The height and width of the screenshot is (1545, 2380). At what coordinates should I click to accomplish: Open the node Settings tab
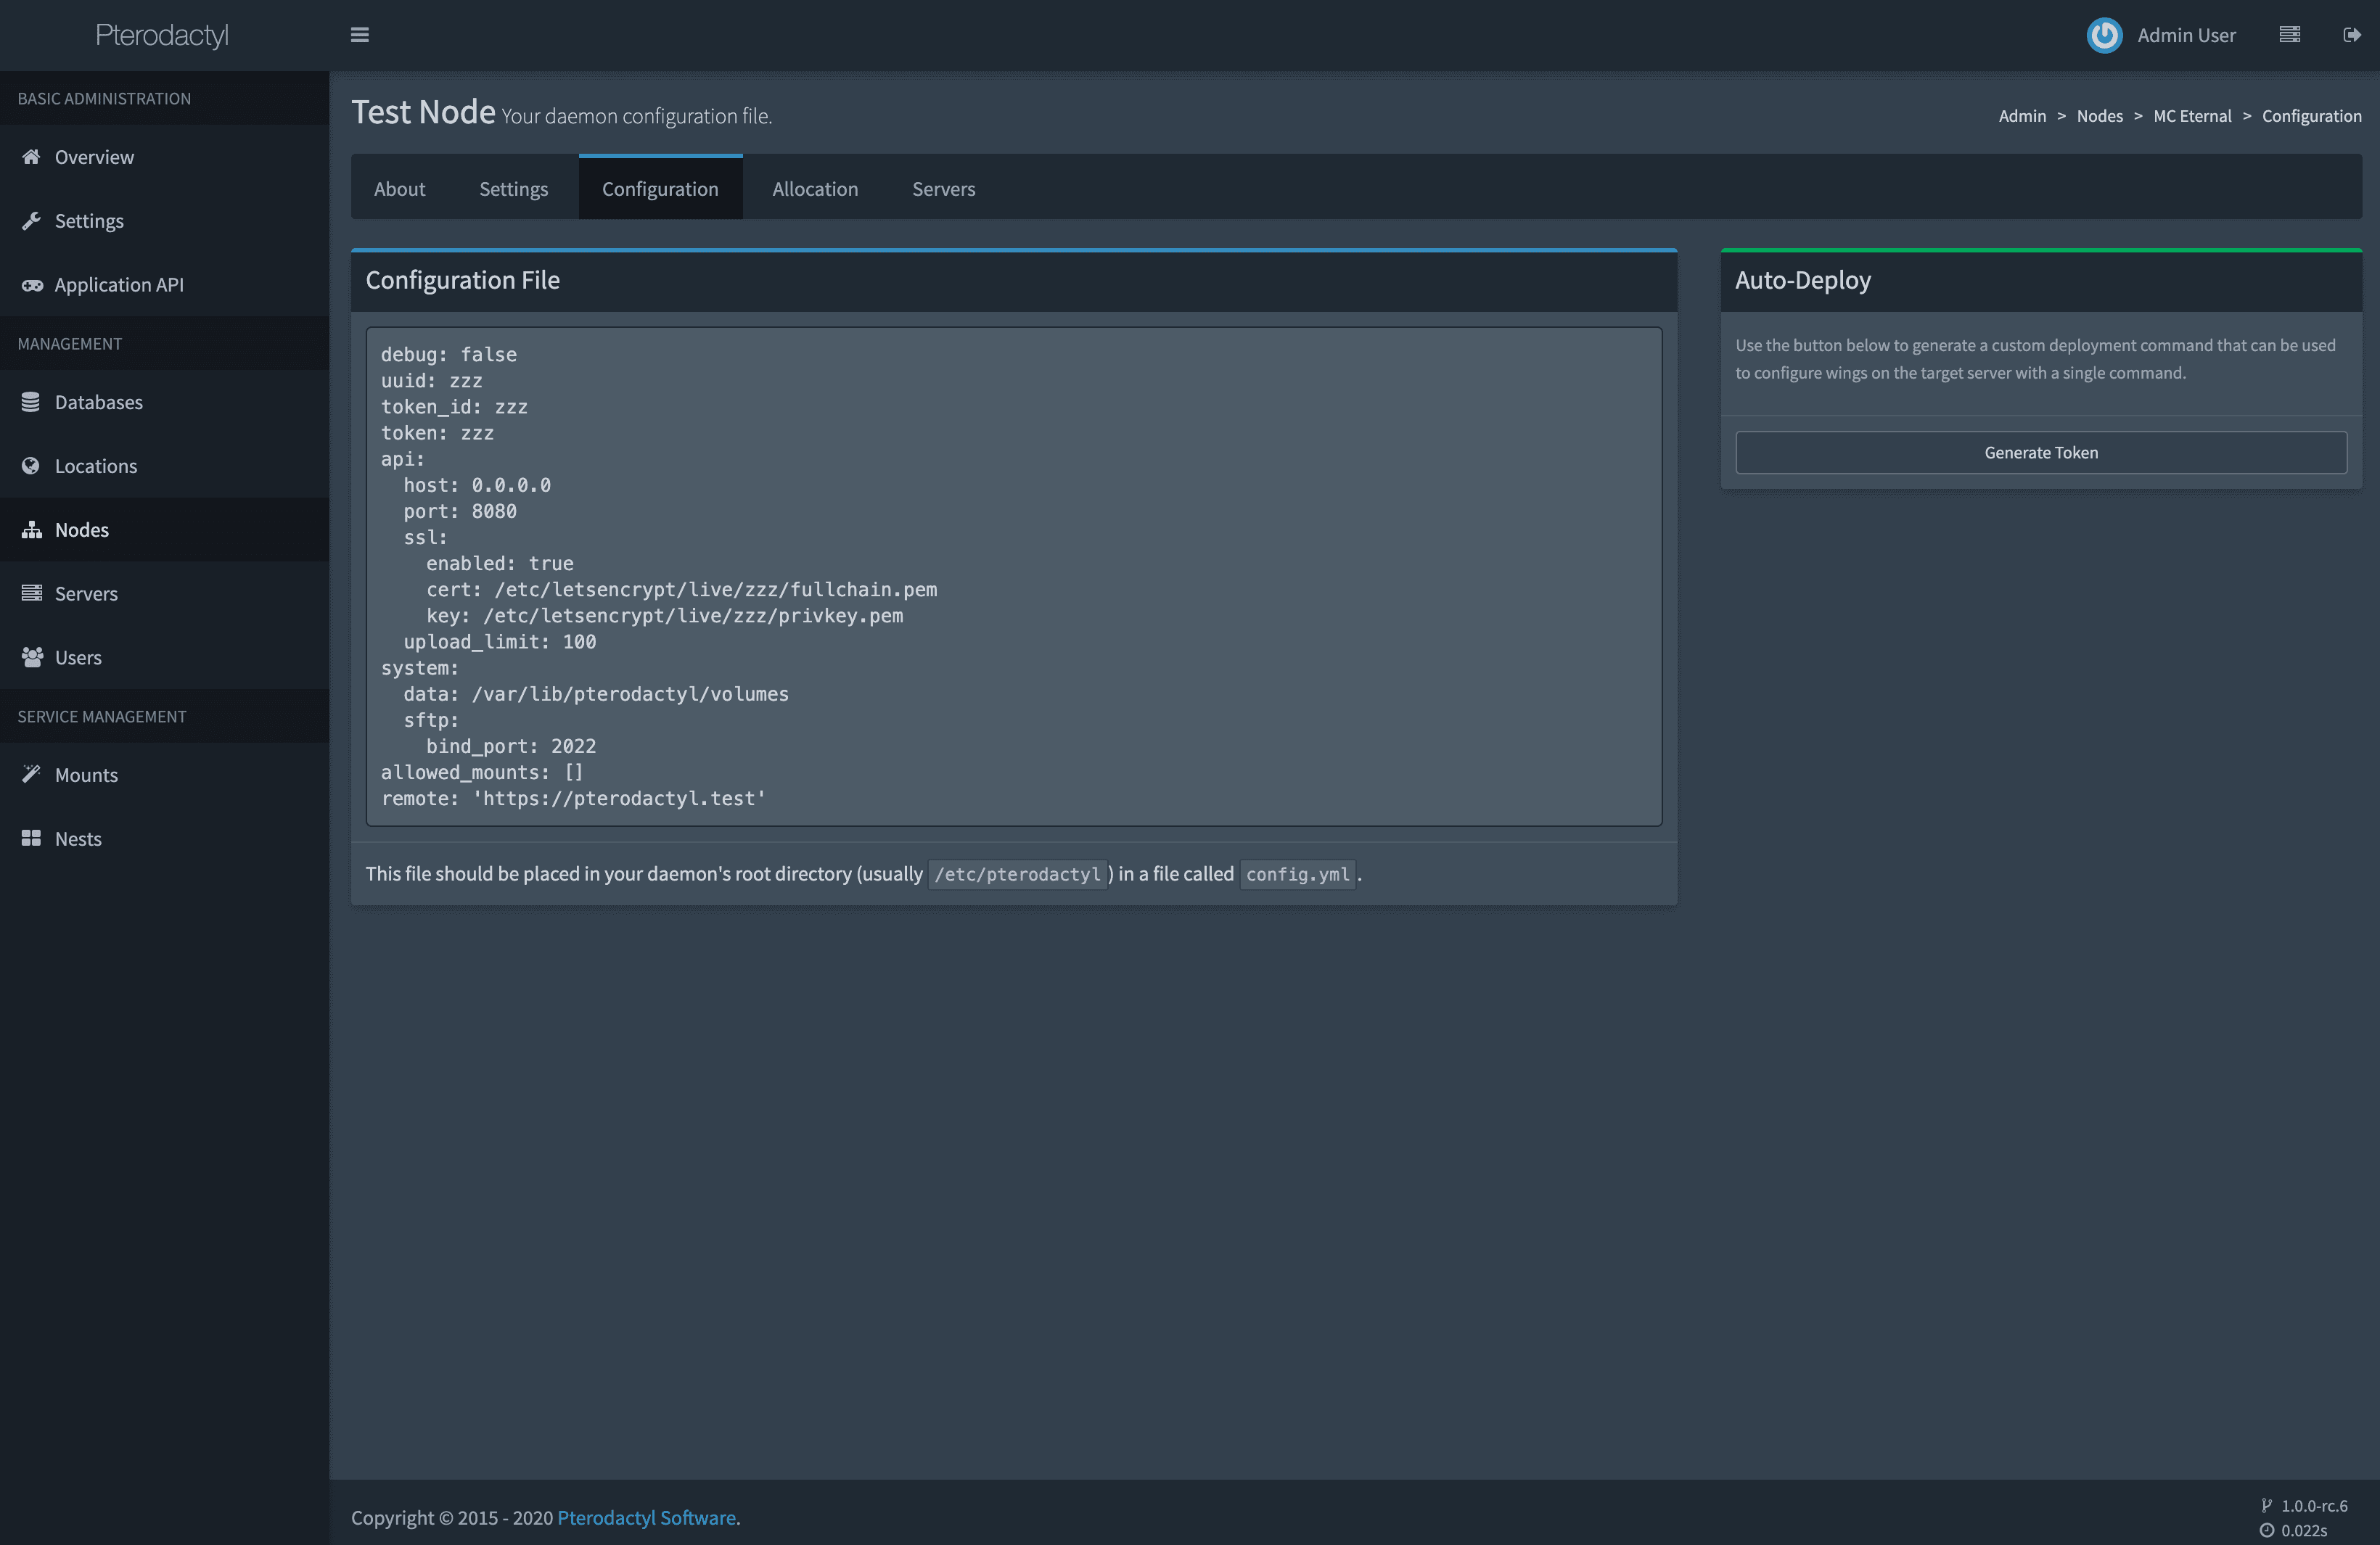(513, 188)
